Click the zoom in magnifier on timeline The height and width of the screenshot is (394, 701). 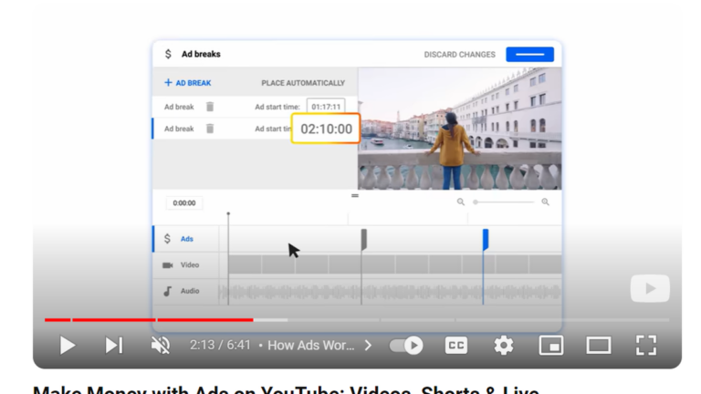coord(545,202)
